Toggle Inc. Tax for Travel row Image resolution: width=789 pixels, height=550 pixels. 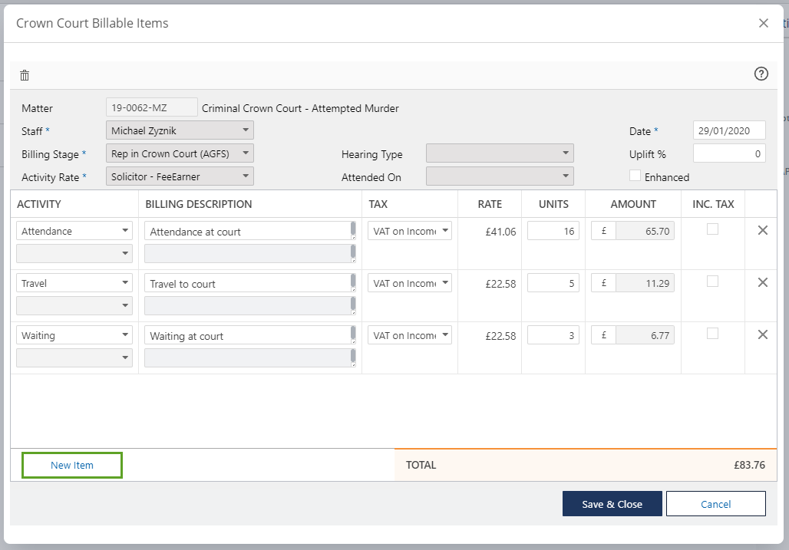[x=712, y=282]
